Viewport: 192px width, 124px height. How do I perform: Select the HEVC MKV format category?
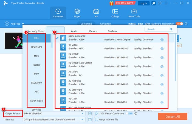point(36,83)
